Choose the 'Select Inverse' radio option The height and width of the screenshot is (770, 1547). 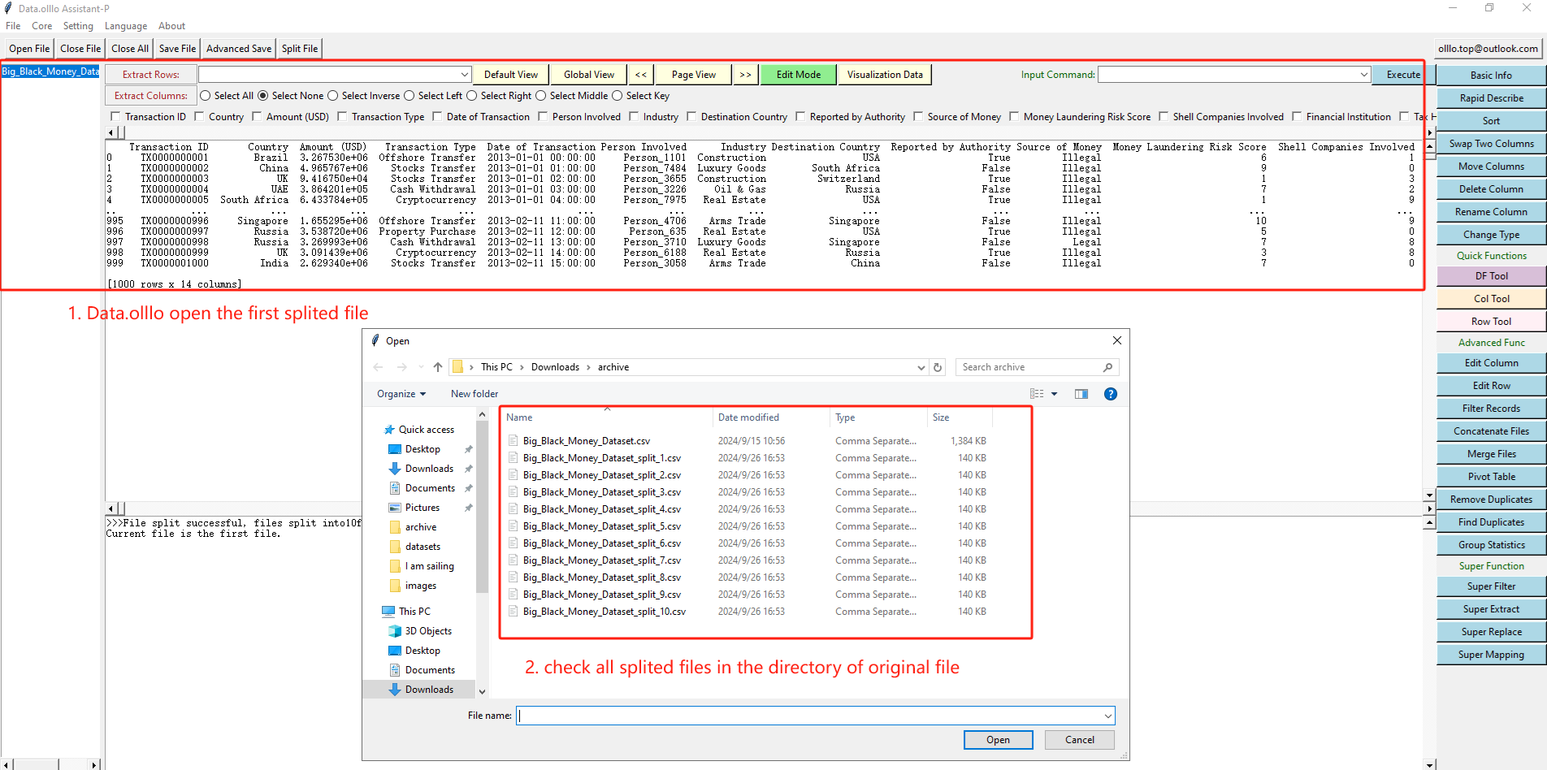click(x=333, y=96)
